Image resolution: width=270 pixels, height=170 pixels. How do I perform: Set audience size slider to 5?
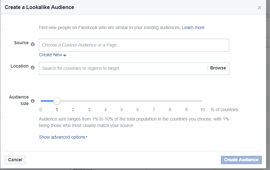point(122,101)
